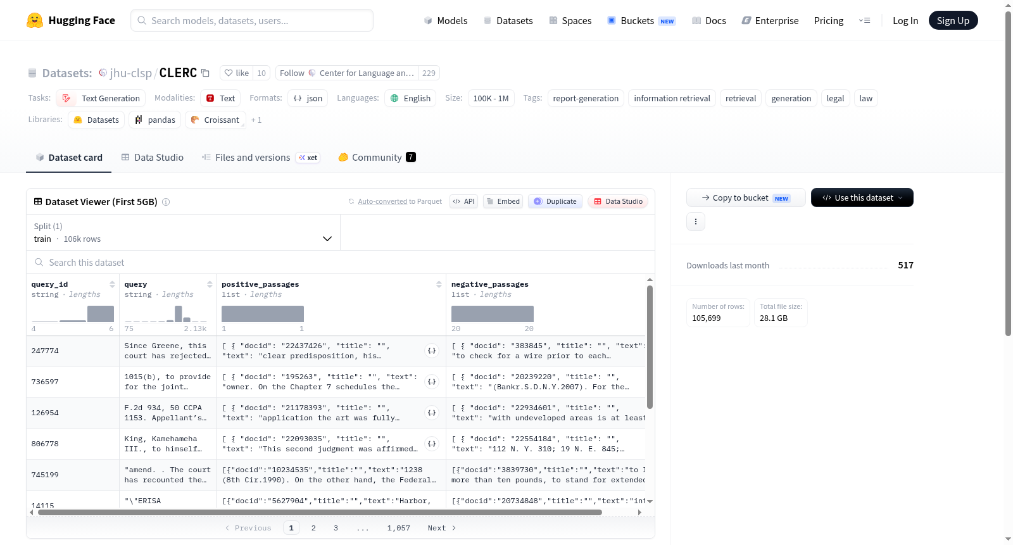Viewport: 1013px width, 545px height.
Task: Open the Pricing page
Action: [x=828, y=20]
